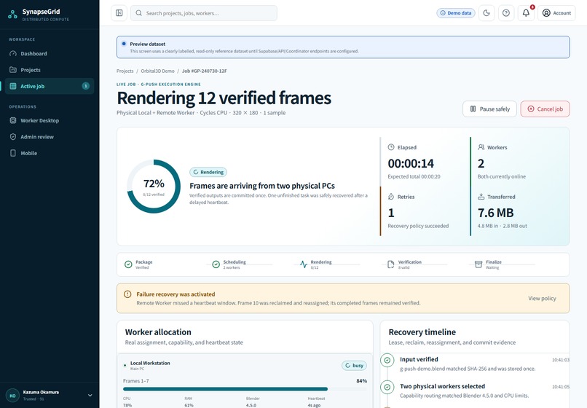The width and height of the screenshot is (587, 408).
Task: Click the 'Recovery timeline' heading
Action: 422,332
